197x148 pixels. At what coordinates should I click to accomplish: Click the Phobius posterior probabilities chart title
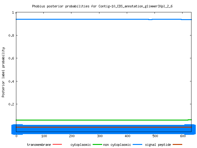(102, 6)
